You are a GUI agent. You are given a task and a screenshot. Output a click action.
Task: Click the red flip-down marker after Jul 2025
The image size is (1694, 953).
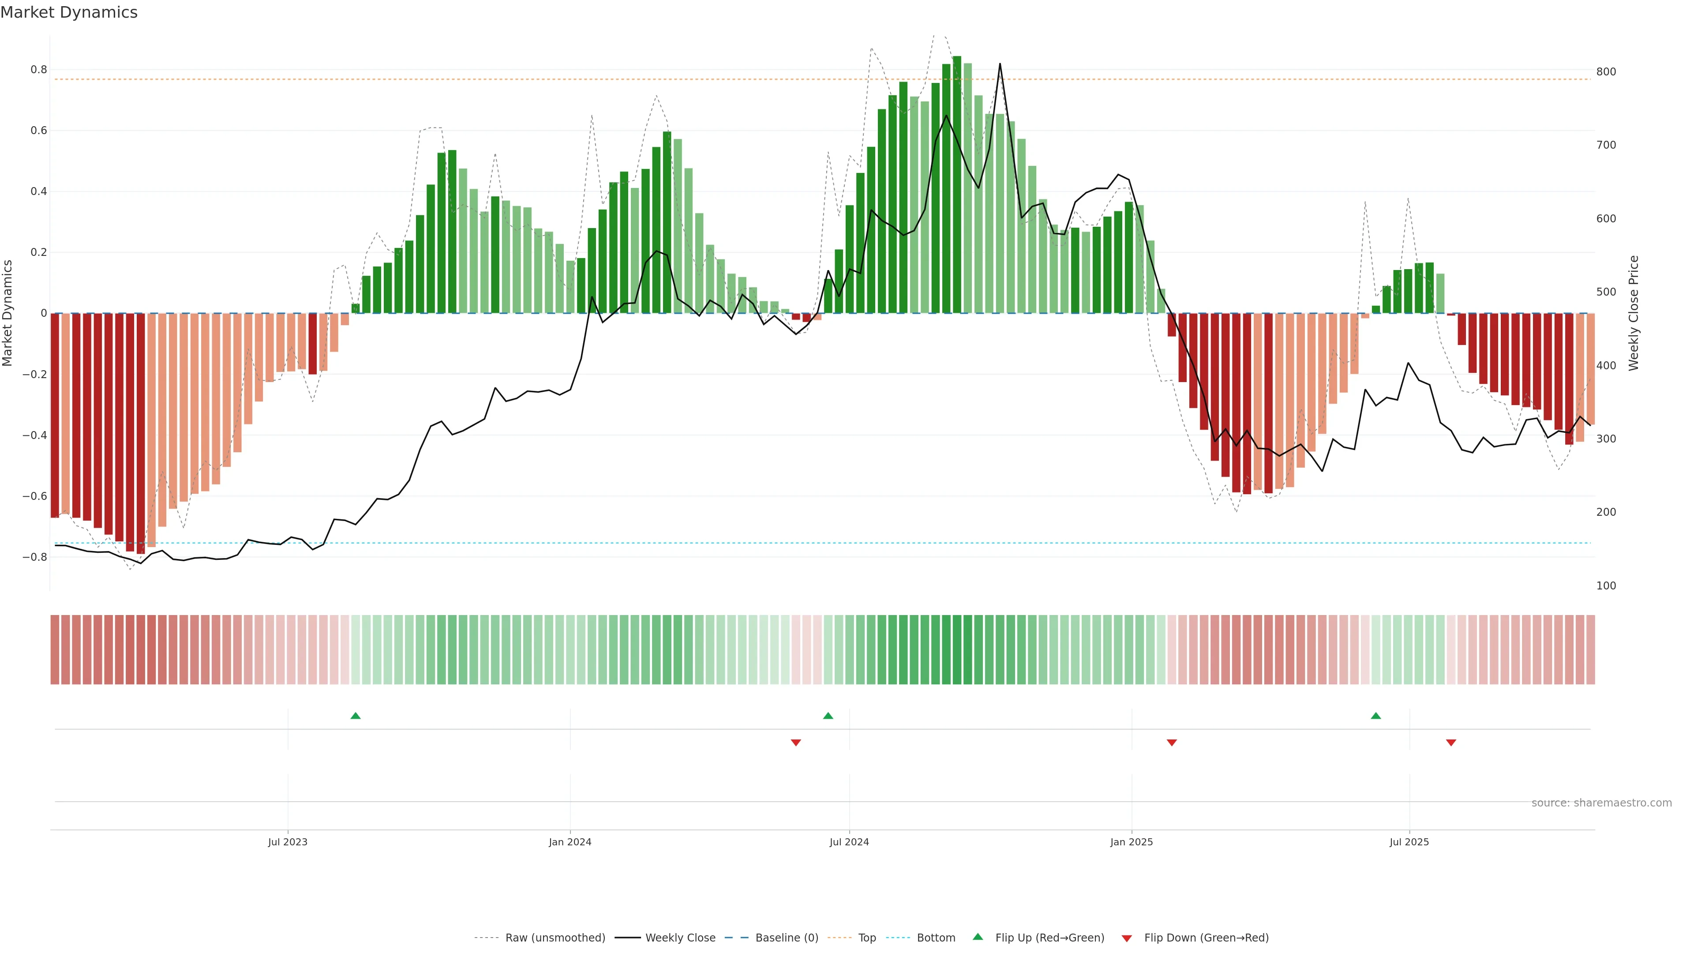coord(1450,743)
